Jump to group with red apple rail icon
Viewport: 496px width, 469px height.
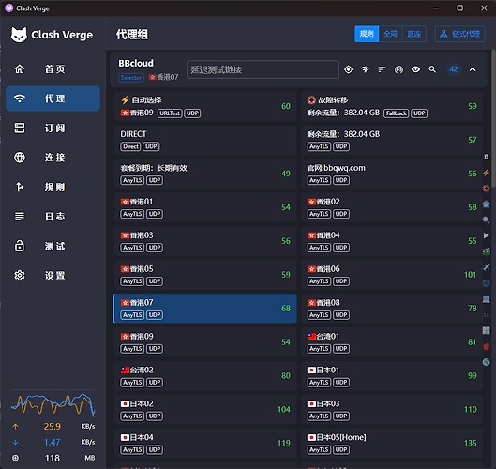click(x=487, y=346)
